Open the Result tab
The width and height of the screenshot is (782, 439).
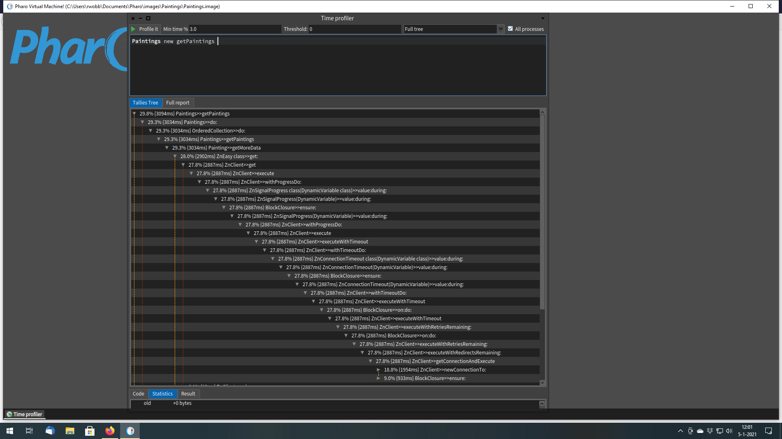pos(188,393)
